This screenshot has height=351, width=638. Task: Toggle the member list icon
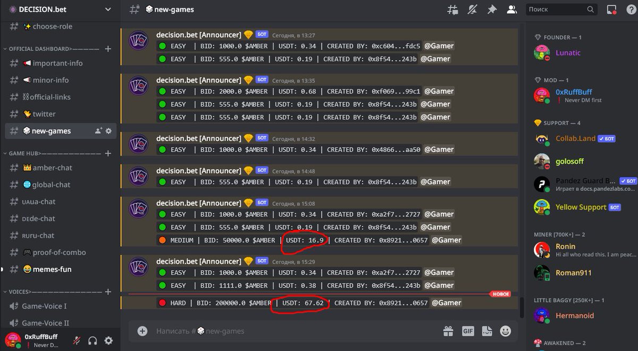coord(511,10)
